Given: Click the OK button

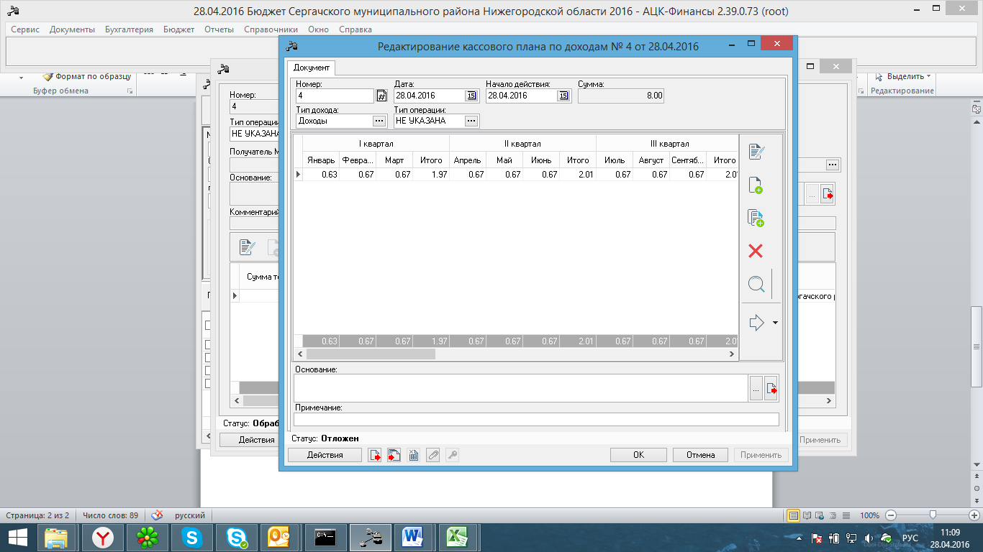Looking at the screenshot, I should 638,455.
